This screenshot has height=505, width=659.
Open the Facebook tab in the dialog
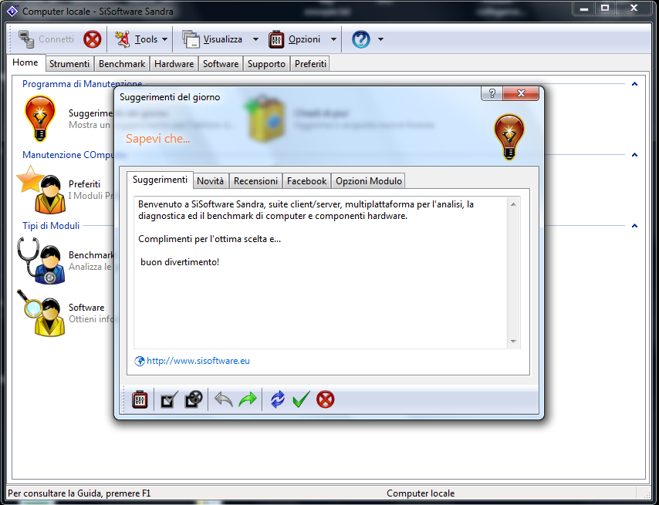pos(307,181)
